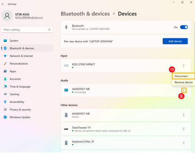Open more options for ROG STRIX IMPACT
Viewport: 195px width, 154px height.
(x=184, y=66)
